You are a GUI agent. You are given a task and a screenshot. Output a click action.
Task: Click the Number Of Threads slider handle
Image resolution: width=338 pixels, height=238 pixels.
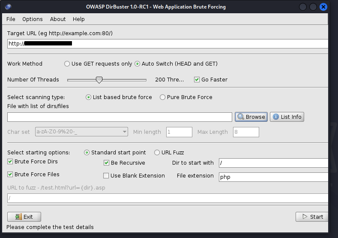[99, 80]
